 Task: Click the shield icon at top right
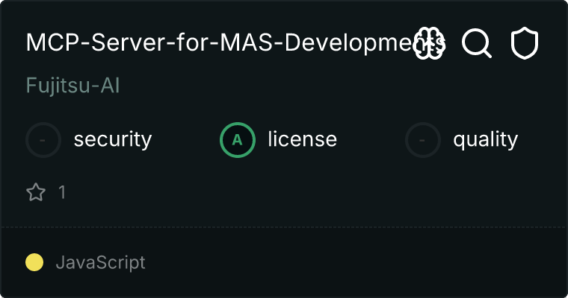(x=524, y=44)
